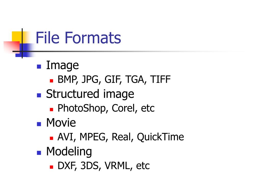261x196 pixels.
Task: Click the red bullet beside AVI, MPEG line
Action: [x=51, y=138]
